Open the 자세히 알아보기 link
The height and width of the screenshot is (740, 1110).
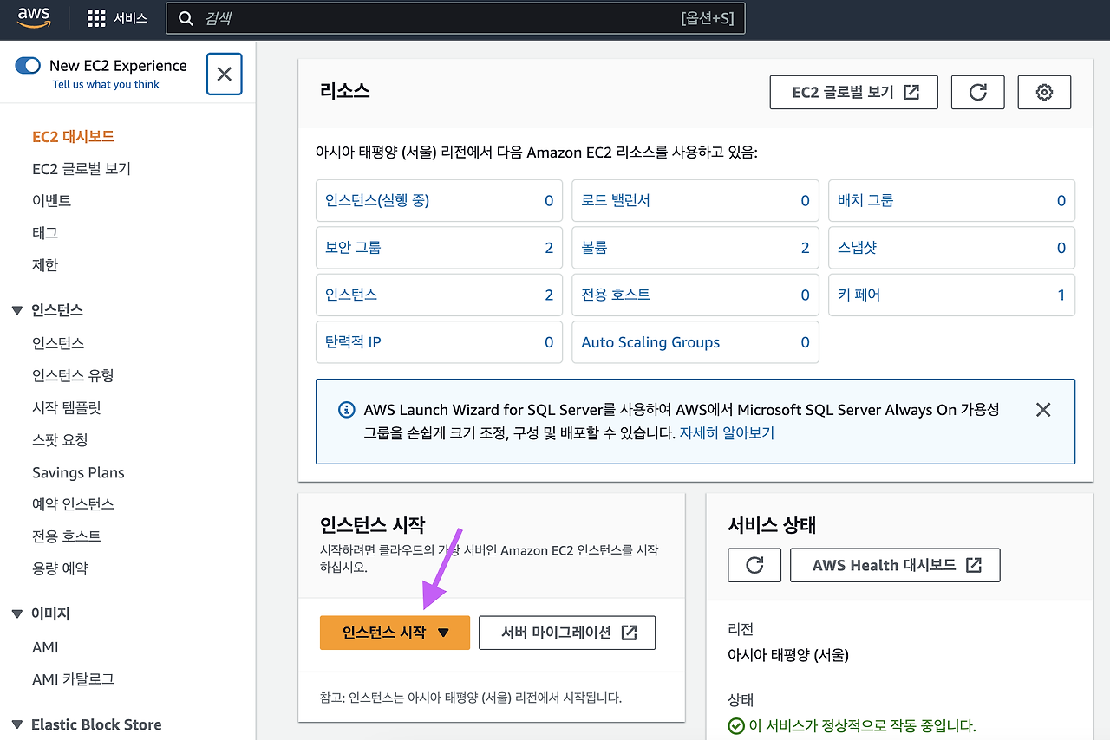(727, 433)
